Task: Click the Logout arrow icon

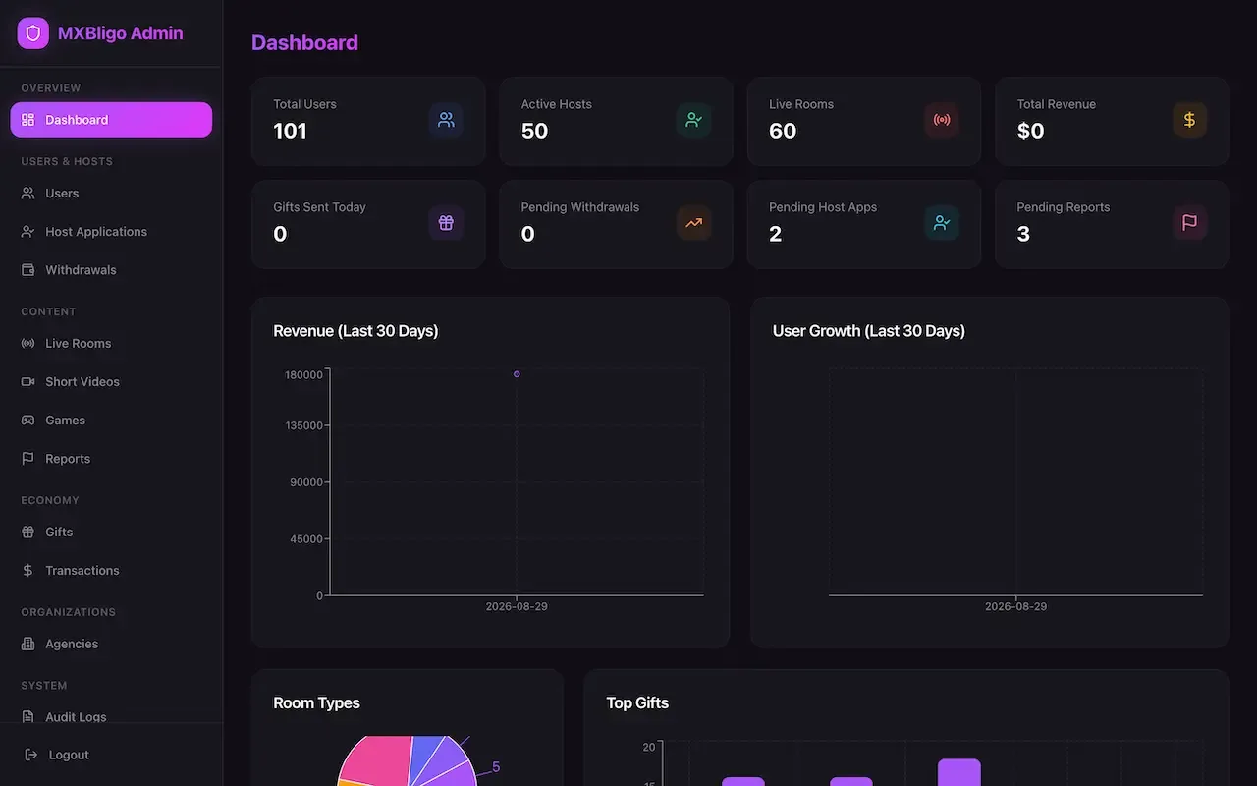Action: 31,756
